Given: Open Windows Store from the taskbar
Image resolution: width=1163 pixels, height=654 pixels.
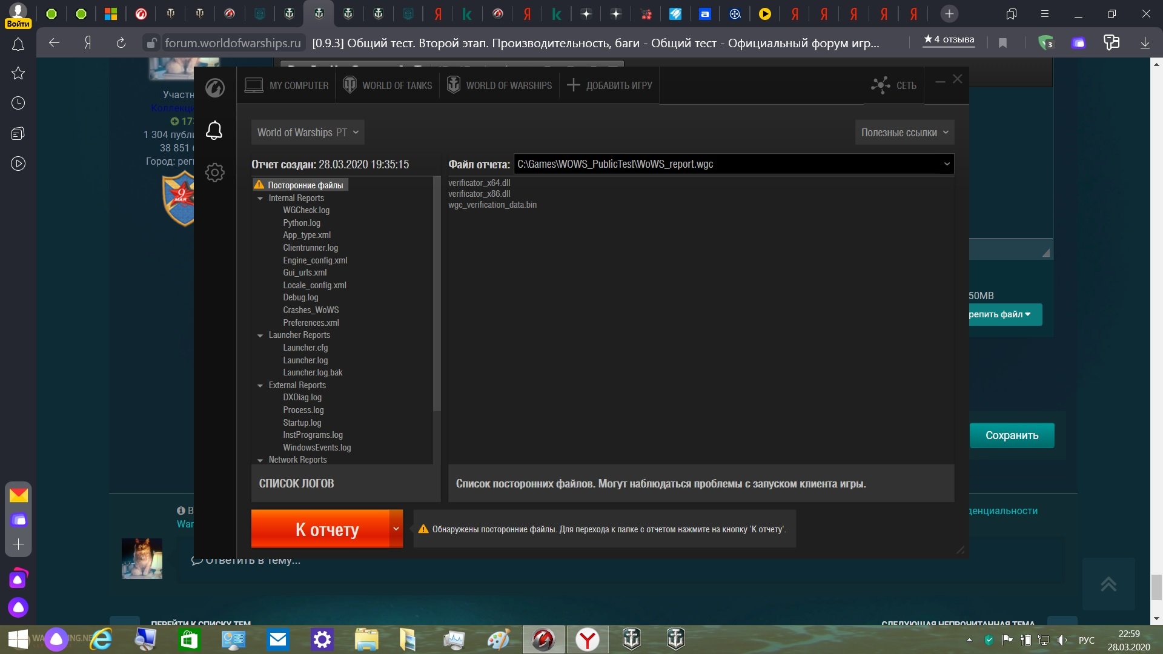Looking at the screenshot, I should (189, 639).
